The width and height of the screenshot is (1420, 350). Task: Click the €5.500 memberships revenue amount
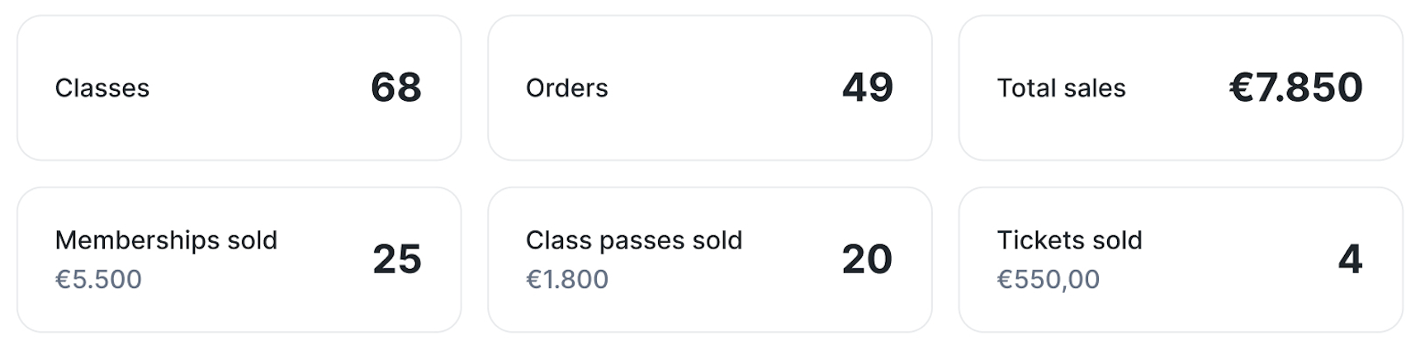[98, 280]
